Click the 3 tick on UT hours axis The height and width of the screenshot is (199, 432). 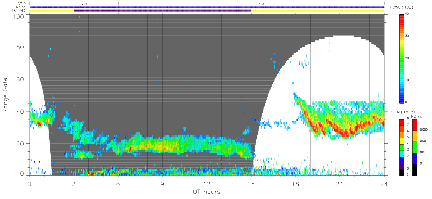pyautogui.click(x=74, y=184)
